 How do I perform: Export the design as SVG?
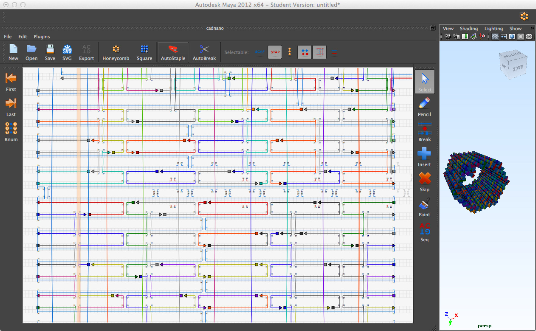coord(67,52)
